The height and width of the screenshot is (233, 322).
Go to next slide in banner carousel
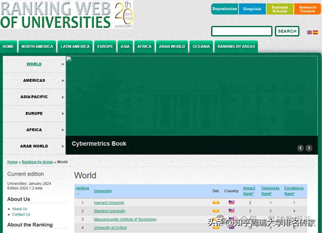click(309, 148)
